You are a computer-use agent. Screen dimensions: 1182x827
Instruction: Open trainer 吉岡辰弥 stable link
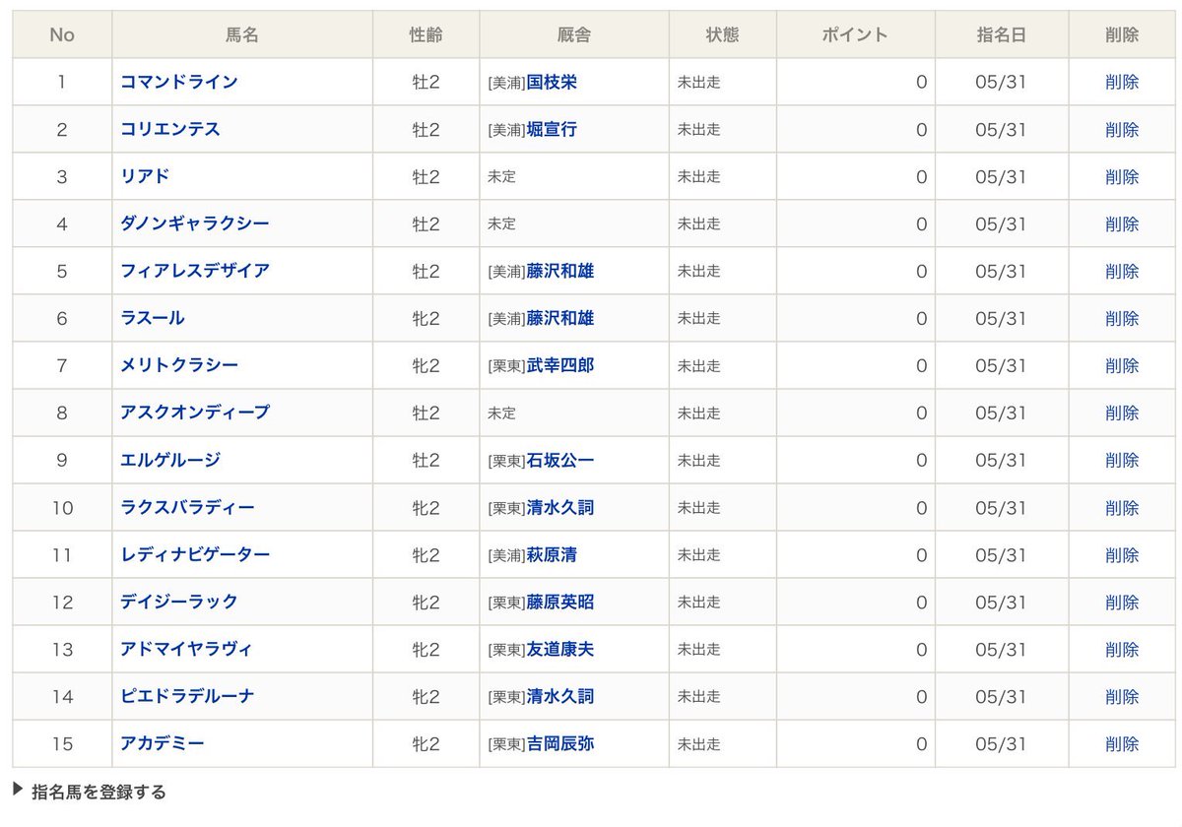pos(560,743)
